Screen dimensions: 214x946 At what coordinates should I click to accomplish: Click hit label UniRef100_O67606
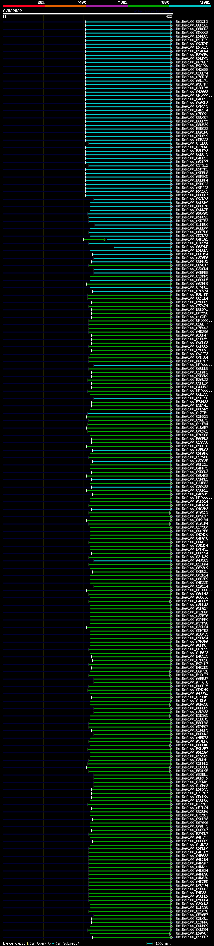[192, 823]
